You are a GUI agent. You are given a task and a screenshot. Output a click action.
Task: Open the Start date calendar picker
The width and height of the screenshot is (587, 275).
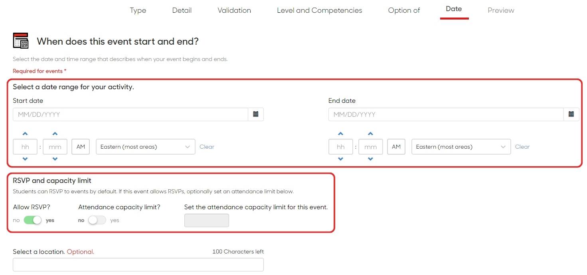(x=256, y=114)
